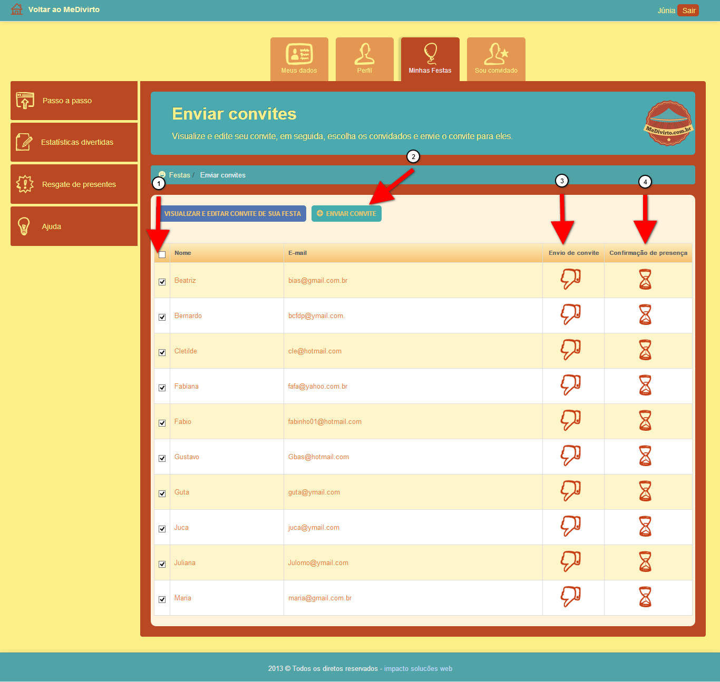
Task: Uncheck the checkbox for Gustavo
Action: coord(162,458)
